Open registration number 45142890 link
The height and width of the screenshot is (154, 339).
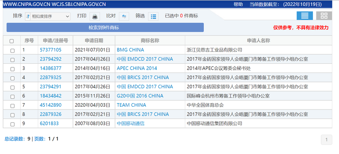[50, 105]
